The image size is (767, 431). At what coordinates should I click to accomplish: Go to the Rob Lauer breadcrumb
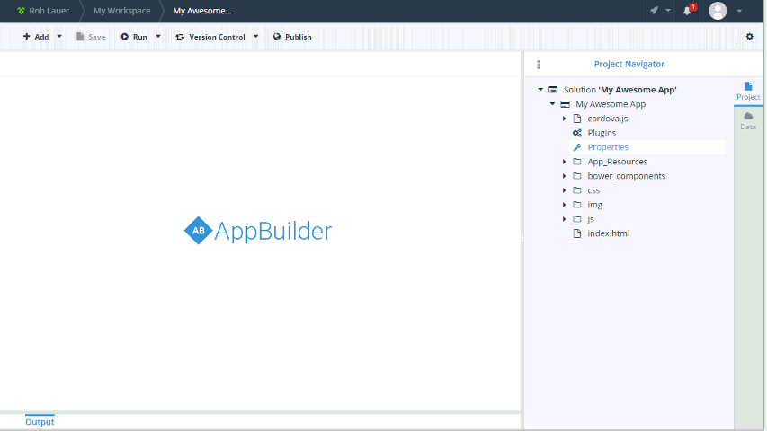point(49,11)
